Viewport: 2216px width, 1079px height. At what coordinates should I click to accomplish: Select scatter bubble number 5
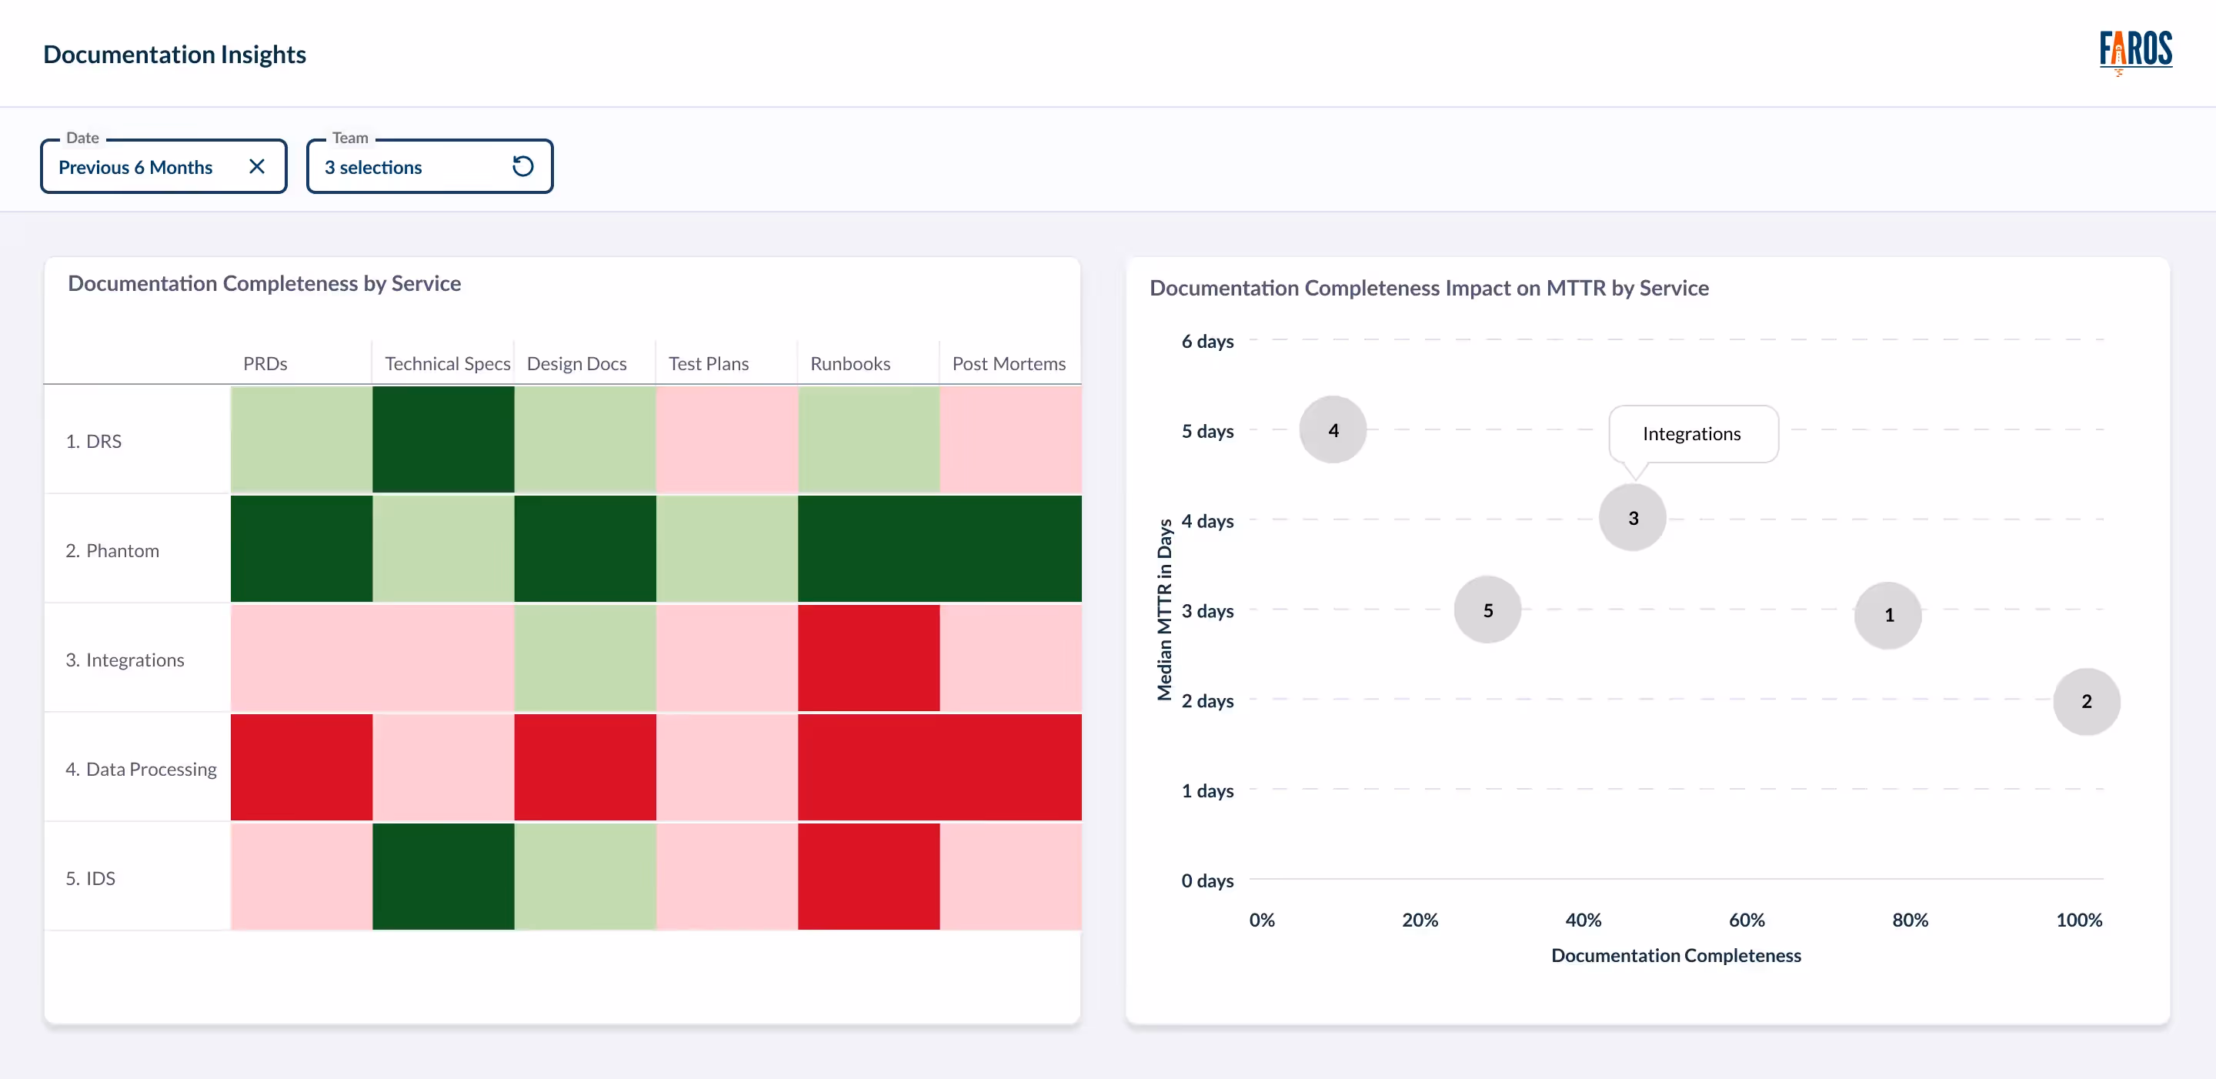(1487, 610)
